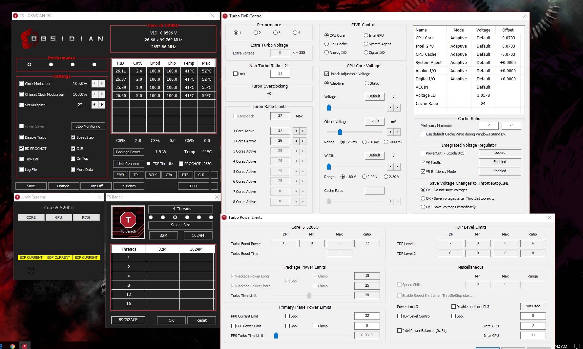Click the Cache Ratio Maximum field
This screenshot has width=583, height=349.
click(511, 125)
